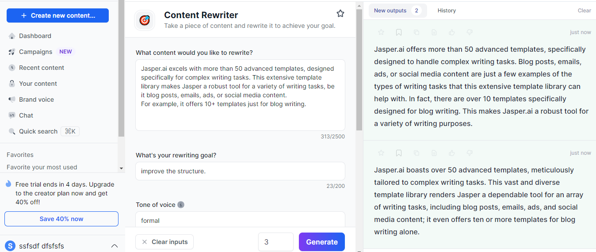Go to Recent content
This screenshot has width=596, height=252.
click(x=42, y=68)
